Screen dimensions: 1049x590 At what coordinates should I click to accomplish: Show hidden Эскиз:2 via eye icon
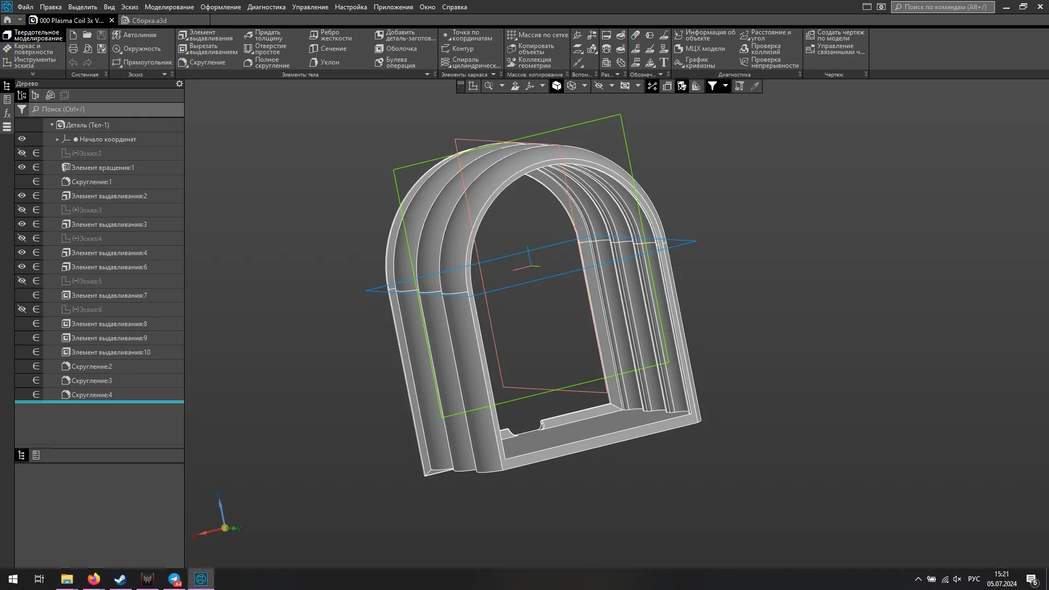[x=22, y=153]
